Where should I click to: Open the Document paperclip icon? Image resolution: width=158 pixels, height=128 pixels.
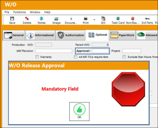[71, 20]
